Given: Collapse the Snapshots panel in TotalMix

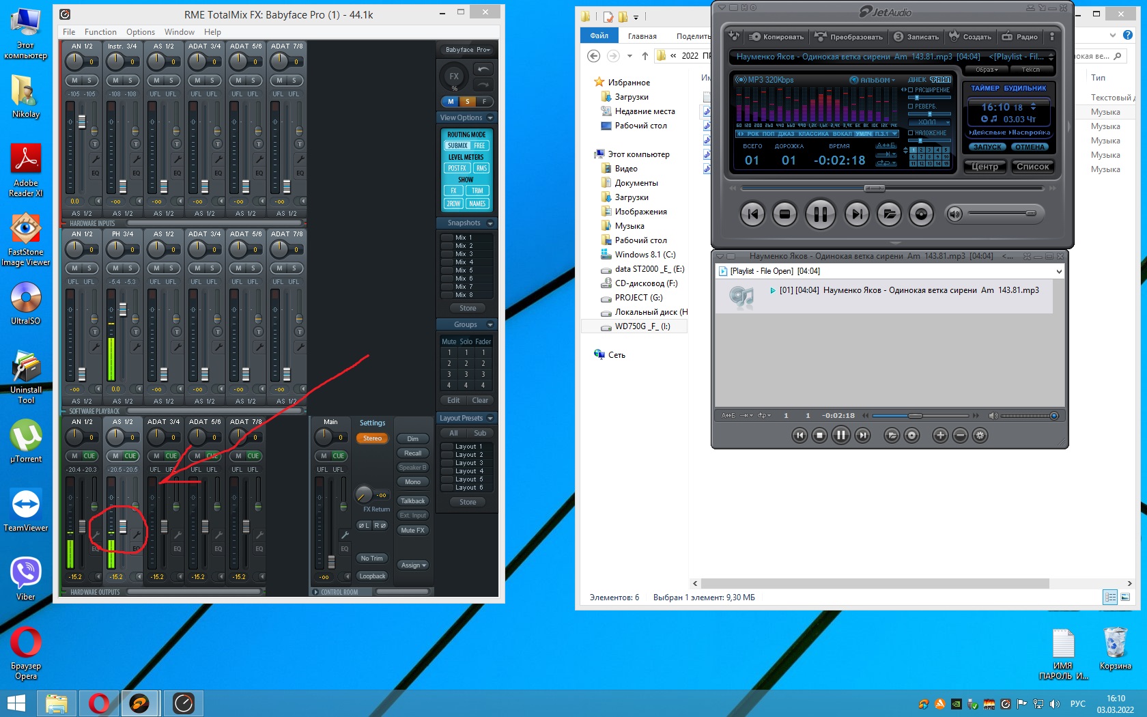Looking at the screenshot, I should pos(490,223).
